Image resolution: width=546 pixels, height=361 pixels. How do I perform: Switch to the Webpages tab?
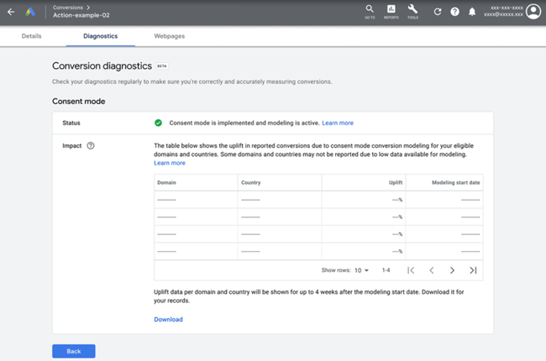coord(170,37)
